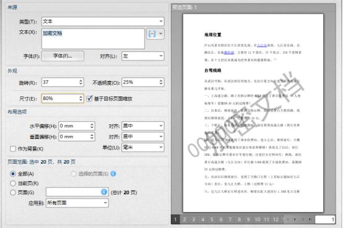Click the preview page number box
Image resolution: width=343 pixels, height=228 pixels.
[x=325, y=219]
